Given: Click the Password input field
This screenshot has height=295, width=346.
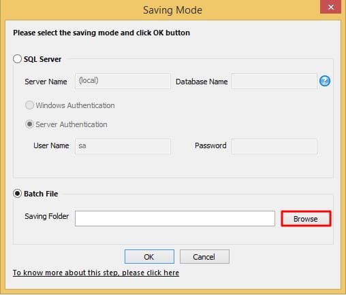Looking at the screenshot, I should [x=274, y=146].
